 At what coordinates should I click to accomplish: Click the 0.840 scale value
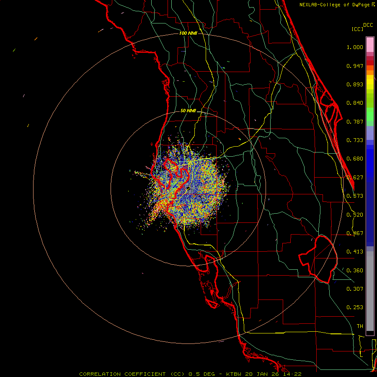pos(355,103)
